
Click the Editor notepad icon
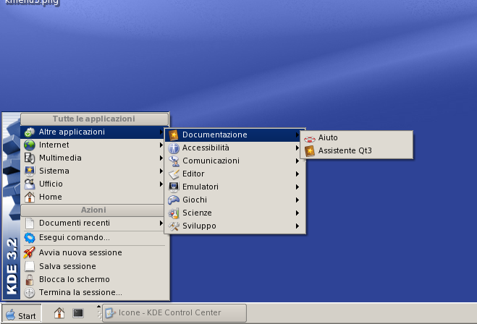click(174, 174)
